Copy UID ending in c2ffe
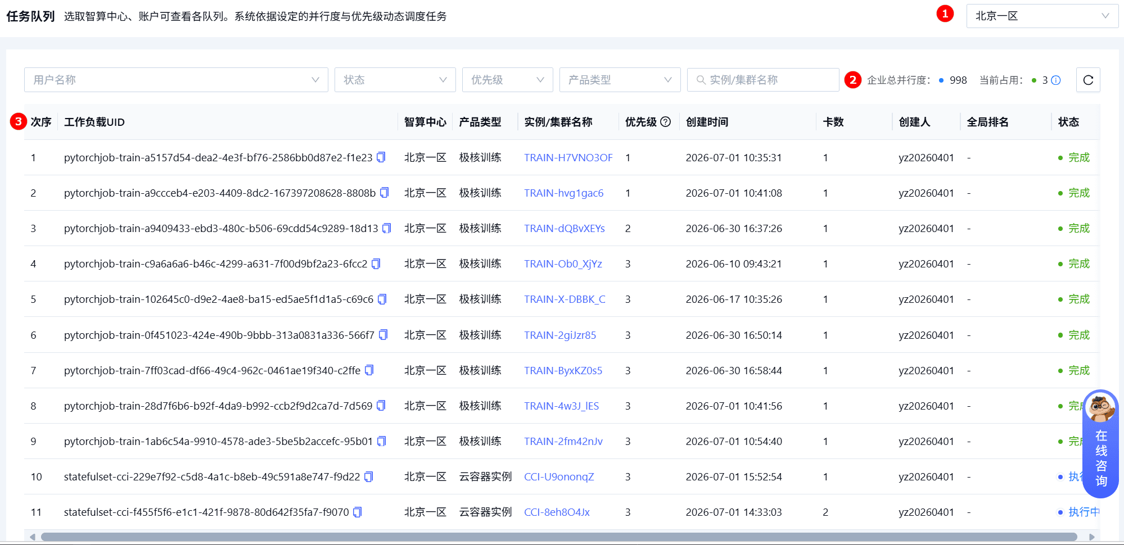Viewport: 1124px width, 545px height. pyautogui.click(x=369, y=370)
